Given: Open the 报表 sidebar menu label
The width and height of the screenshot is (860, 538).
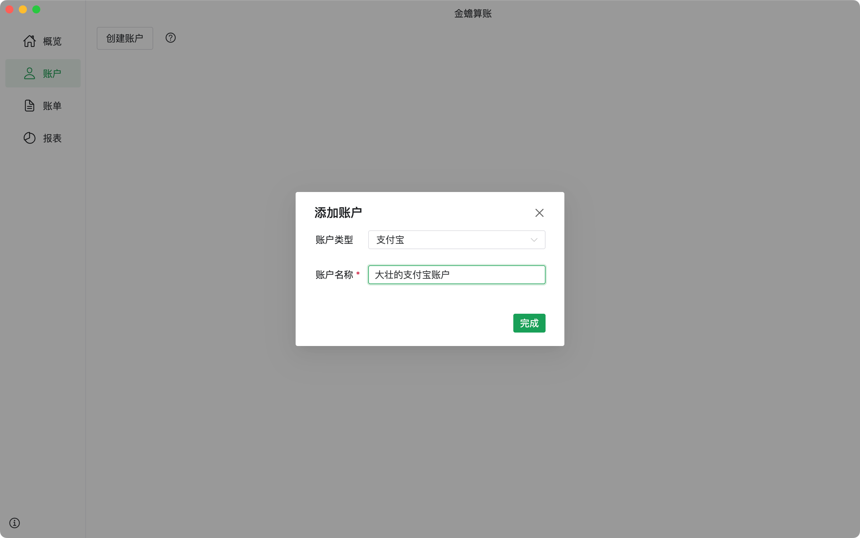Looking at the screenshot, I should 52,138.
